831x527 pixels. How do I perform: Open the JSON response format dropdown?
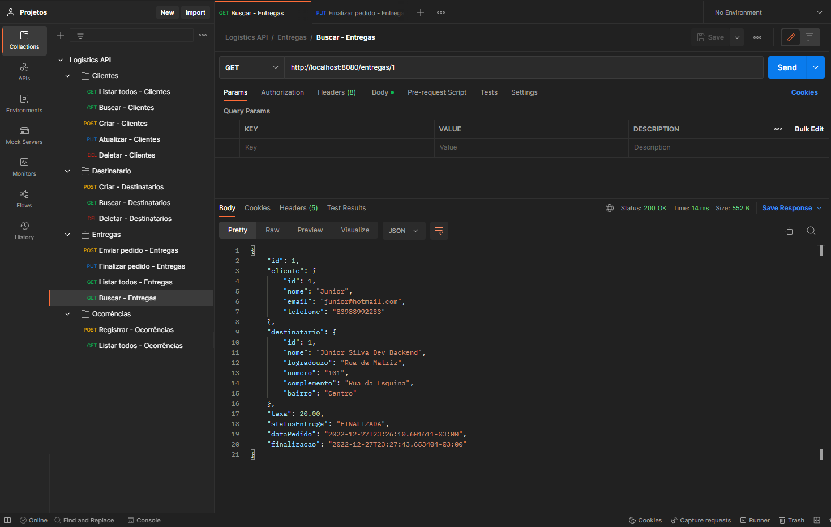[404, 231]
